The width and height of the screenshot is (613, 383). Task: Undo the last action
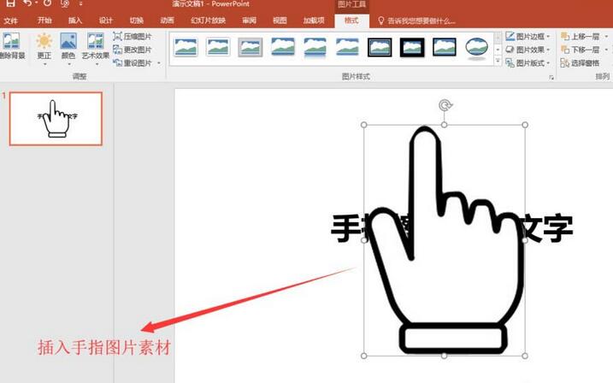tap(27, 3)
